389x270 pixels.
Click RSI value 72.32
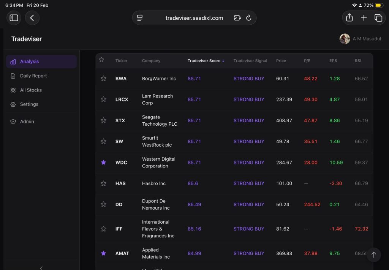[x=361, y=229]
